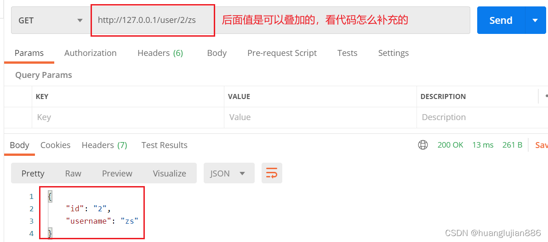The width and height of the screenshot is (548, 242).
Task: Click the DESCRIPTION column header
Action: tap(443, 96)
